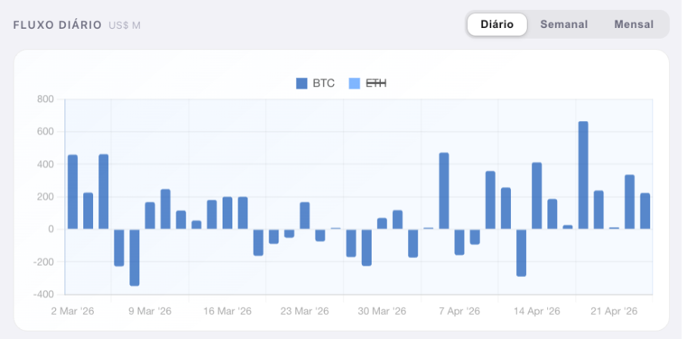This screenshot has width=682, height=339.
Task: Click the 16 Mar '26 axis label
Action: pos(228,311)
